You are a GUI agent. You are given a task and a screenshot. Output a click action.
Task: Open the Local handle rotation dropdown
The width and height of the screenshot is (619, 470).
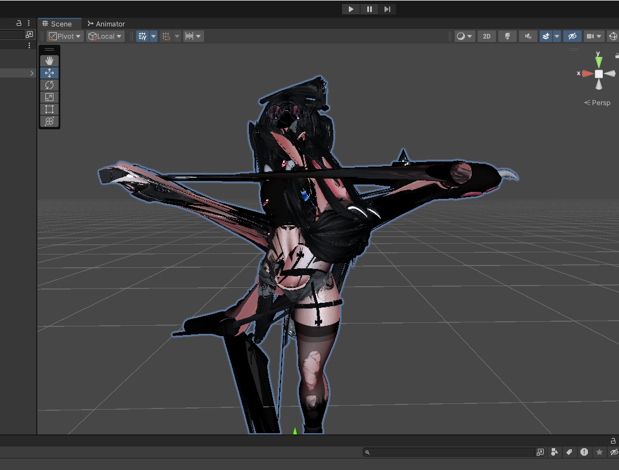[105, 36]
